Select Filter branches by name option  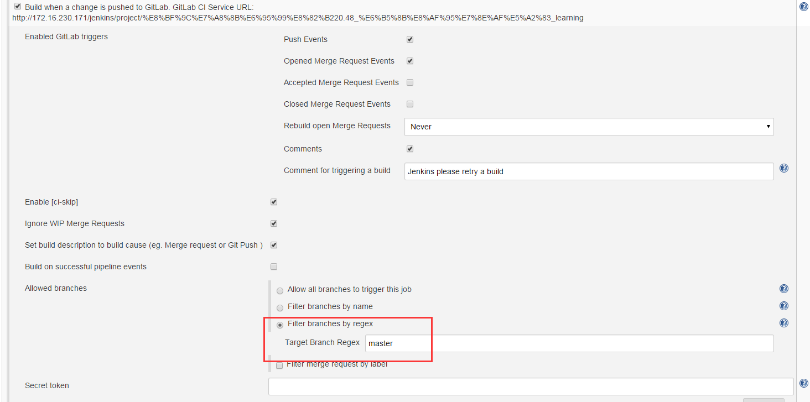(280, 307)
